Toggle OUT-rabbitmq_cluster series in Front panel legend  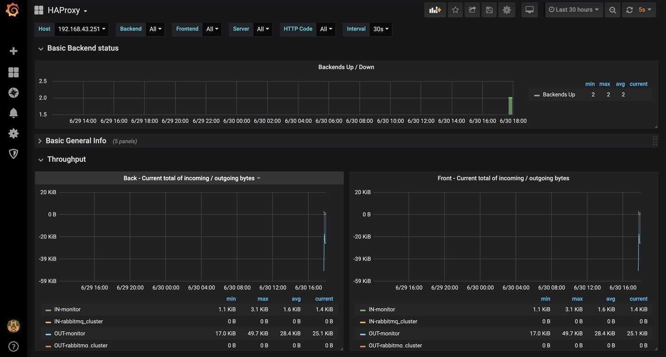point(395,346)
